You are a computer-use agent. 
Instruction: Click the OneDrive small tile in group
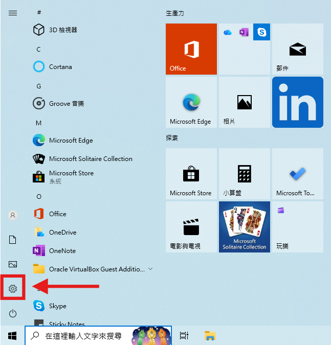pos(228,32)
